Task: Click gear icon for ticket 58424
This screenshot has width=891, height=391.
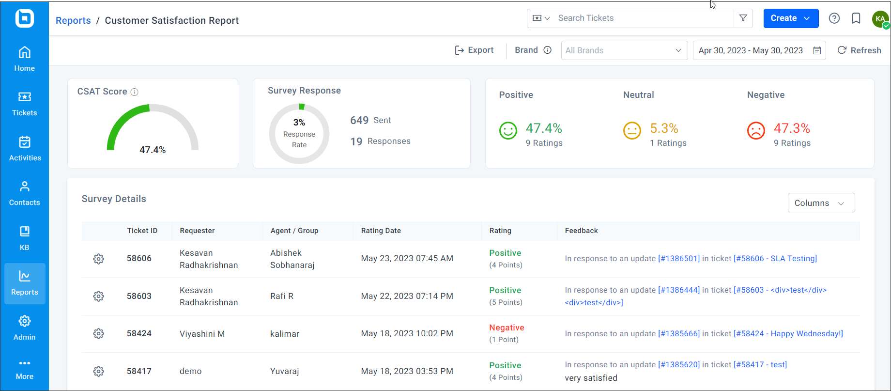Action: click(x=98, y=333)
